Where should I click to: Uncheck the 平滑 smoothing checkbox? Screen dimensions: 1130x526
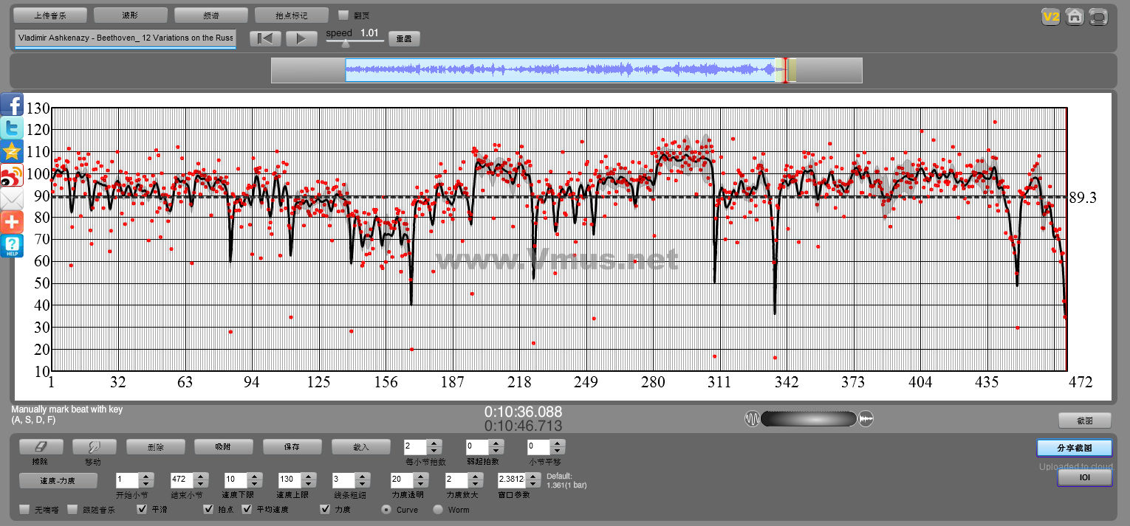click(143, 509)
